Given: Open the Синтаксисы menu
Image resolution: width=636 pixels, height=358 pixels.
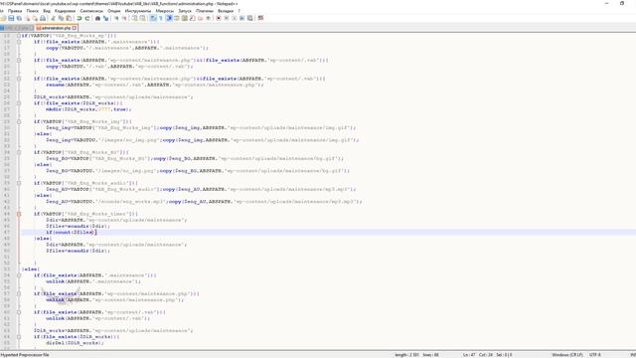Looking at the screenshot, I should 91,11.
